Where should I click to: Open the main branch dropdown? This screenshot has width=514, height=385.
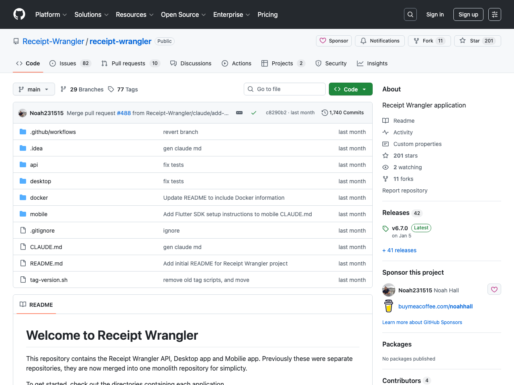pyautogui.click(x=34, y=89)
